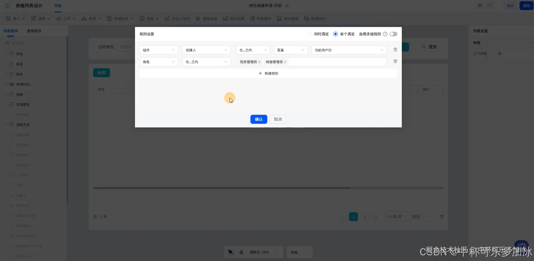The image size is (534, 261).
Task: Click 新建规则 to add a rule
Action: click(268, 73)
